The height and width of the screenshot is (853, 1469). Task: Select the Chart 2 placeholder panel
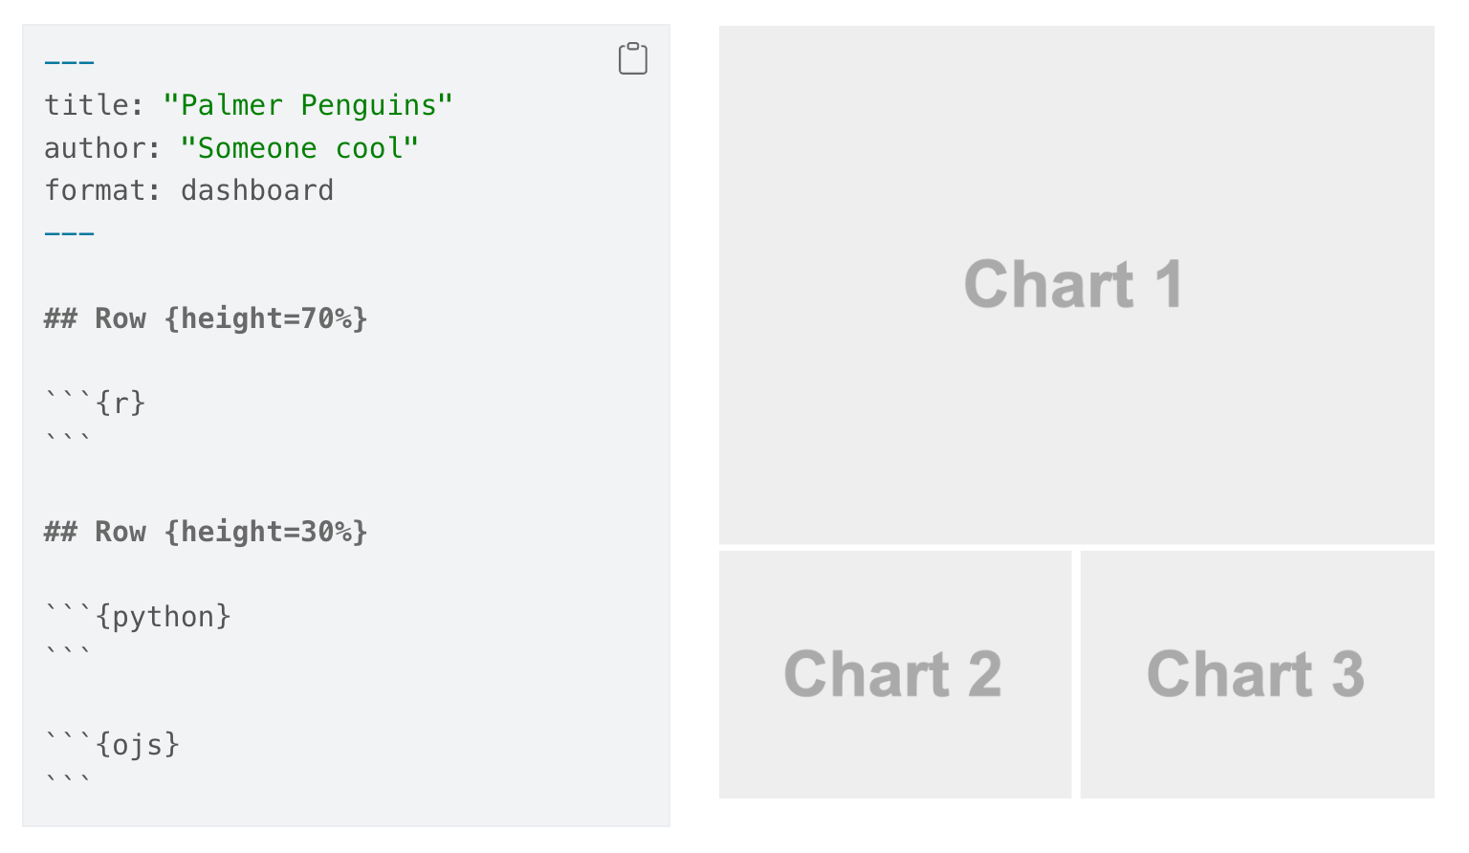[x=894, y=674]
